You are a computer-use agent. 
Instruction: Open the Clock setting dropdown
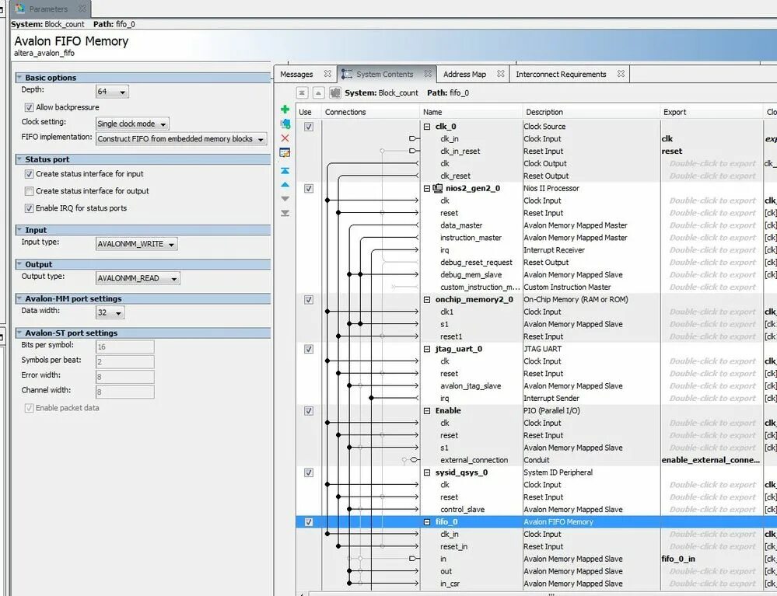(x=131, y=122)
